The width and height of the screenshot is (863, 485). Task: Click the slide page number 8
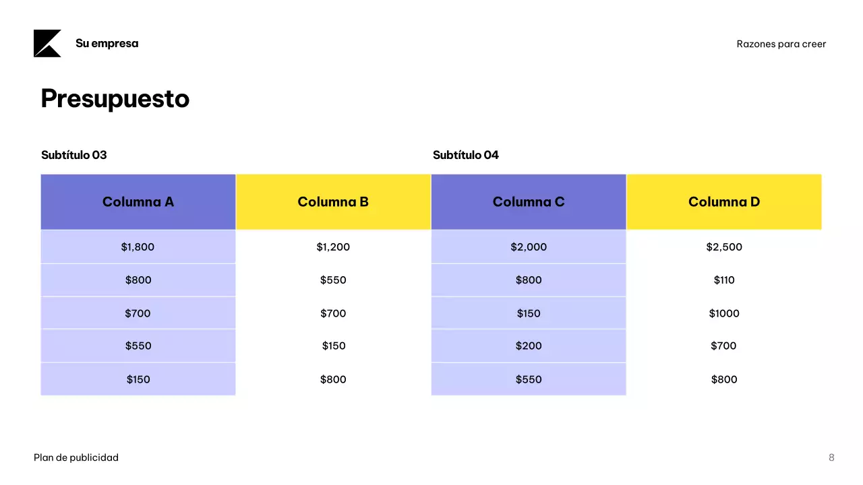click(x=831, y=458)
